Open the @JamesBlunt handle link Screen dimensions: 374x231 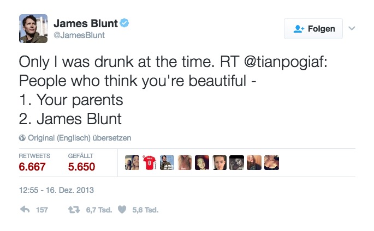point(79,35)
